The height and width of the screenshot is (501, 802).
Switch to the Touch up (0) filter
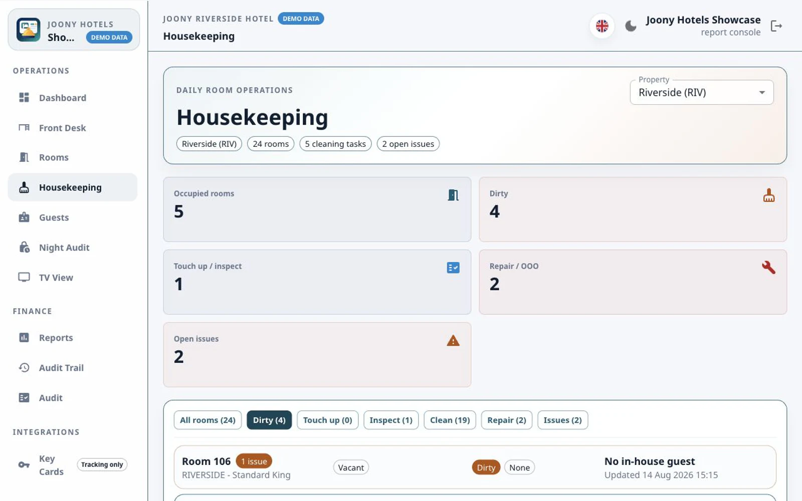(x=328, y=420)
